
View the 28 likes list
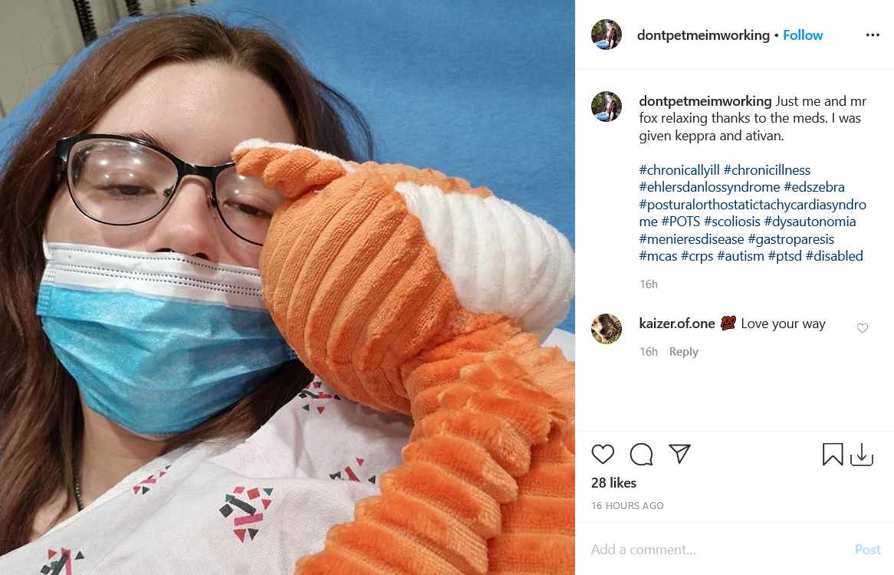coord(613,483)
